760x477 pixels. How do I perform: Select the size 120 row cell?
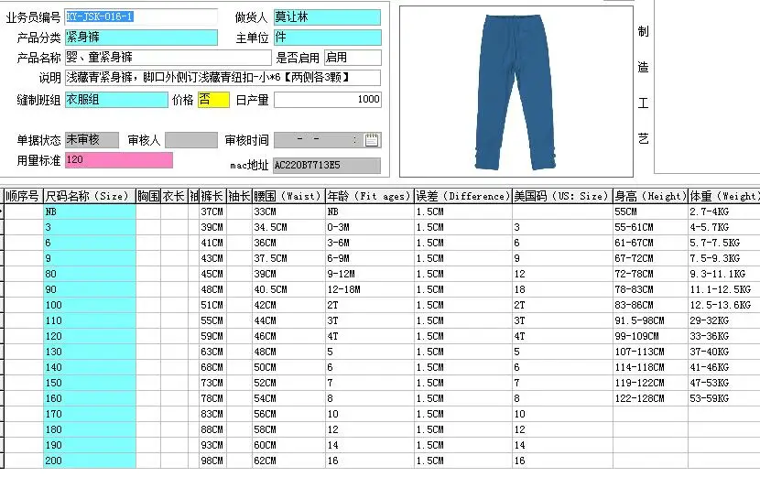(x=89, y=336)
